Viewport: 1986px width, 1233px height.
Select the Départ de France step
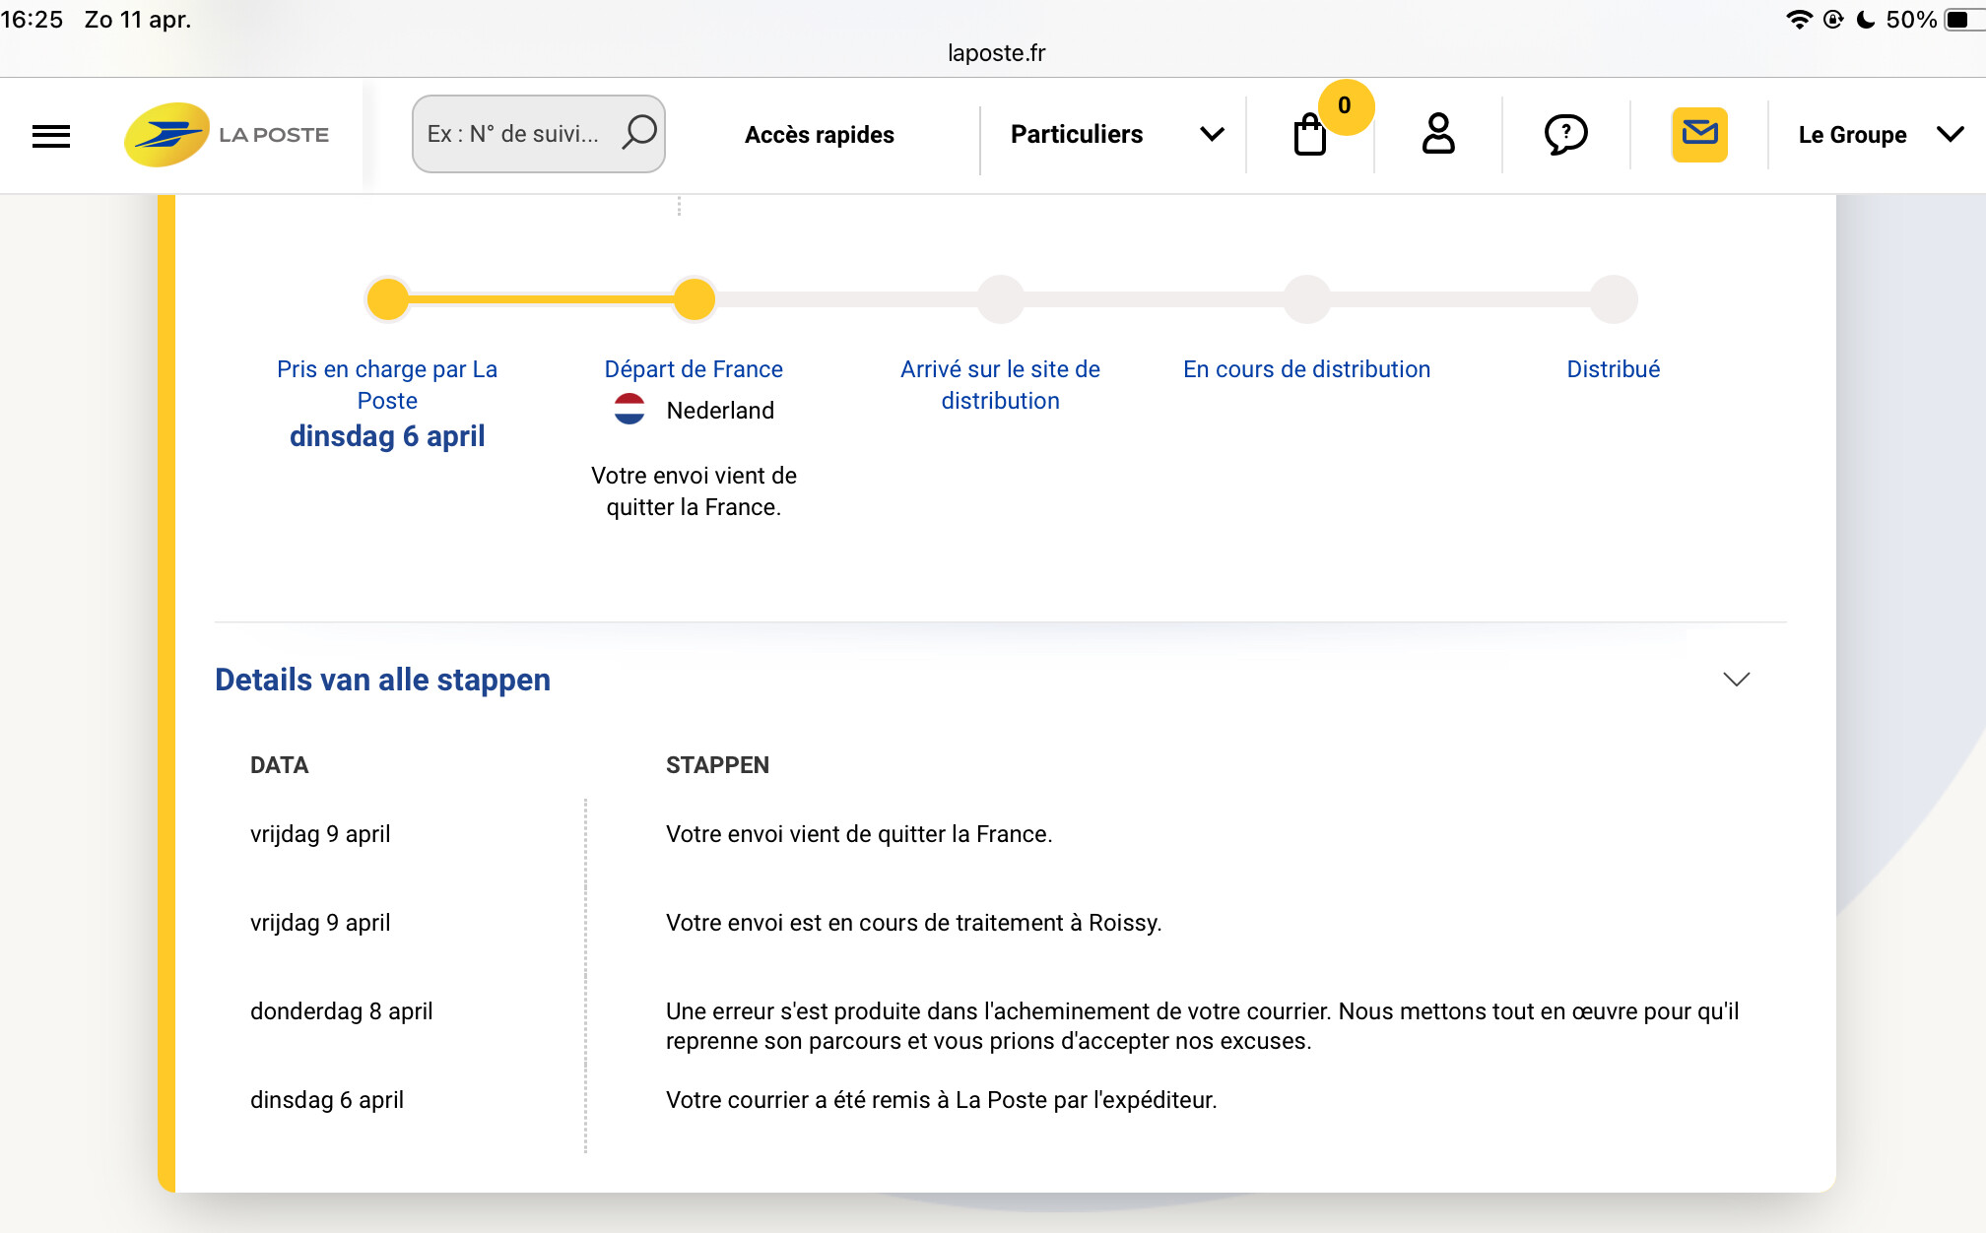pyautogui.click(x=694, y=369)
